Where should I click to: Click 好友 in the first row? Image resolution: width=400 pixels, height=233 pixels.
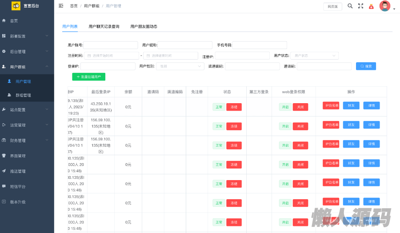(351, 105)
